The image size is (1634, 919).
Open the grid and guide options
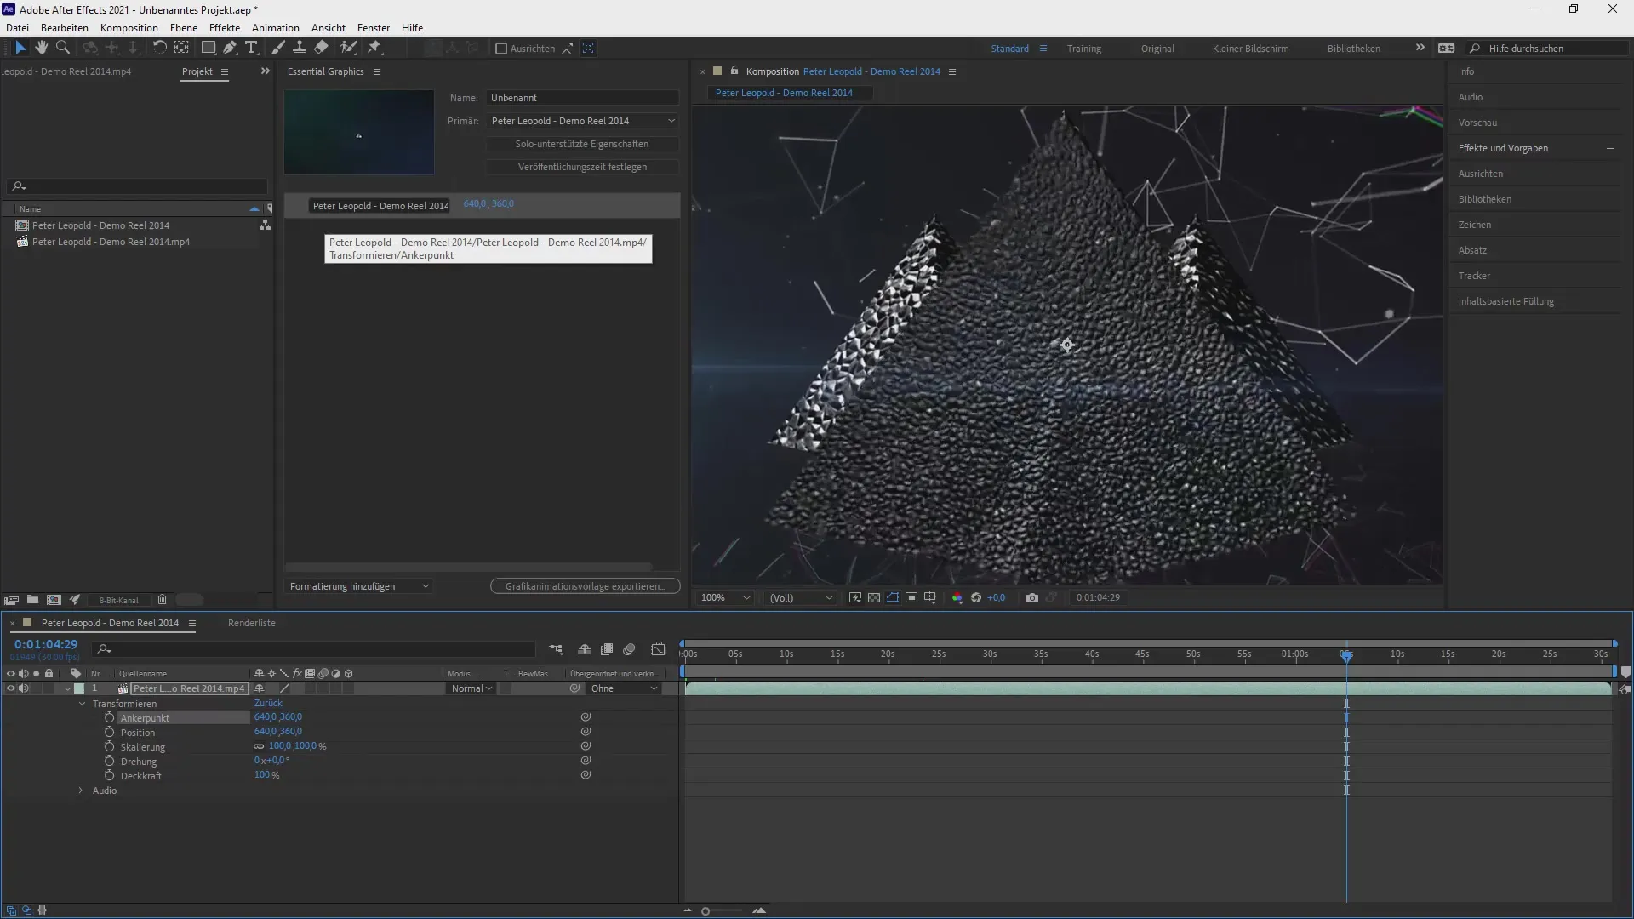click(930, 598)
